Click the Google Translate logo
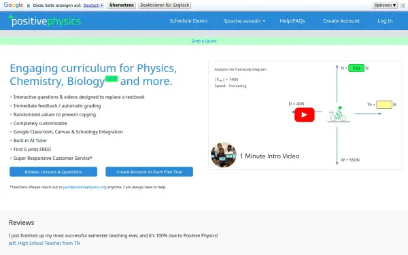 pyautogui.click(x=14, y=5)
